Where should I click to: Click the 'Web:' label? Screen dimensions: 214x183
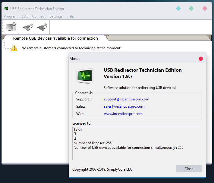pyautogui.click(x=80, y=114)
